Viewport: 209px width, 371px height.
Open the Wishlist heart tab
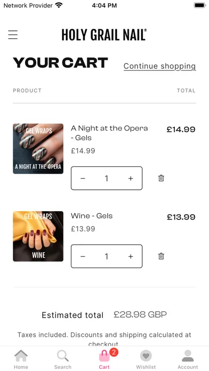[x=146, y=359]
